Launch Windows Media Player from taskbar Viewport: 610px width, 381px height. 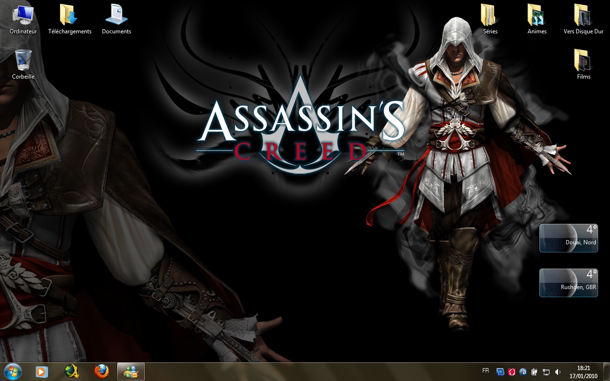tap(42, 371)
